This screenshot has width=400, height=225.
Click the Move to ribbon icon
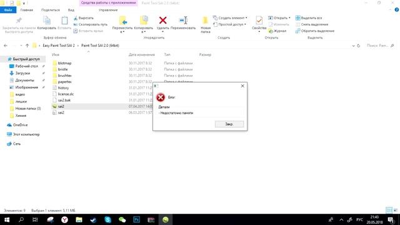(122, 21)
